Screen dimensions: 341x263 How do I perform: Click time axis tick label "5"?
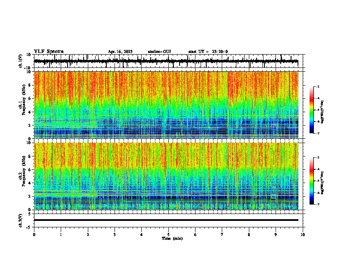click(168, 235)
